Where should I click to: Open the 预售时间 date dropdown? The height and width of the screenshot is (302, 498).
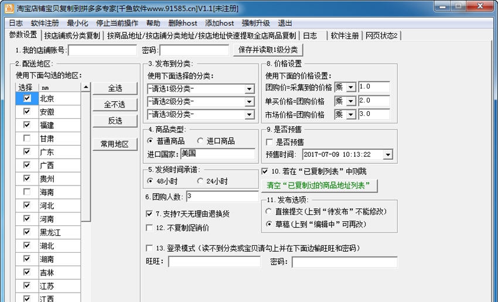387,155
